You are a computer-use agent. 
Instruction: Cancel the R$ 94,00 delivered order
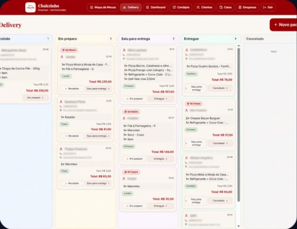tap(220, 201)
